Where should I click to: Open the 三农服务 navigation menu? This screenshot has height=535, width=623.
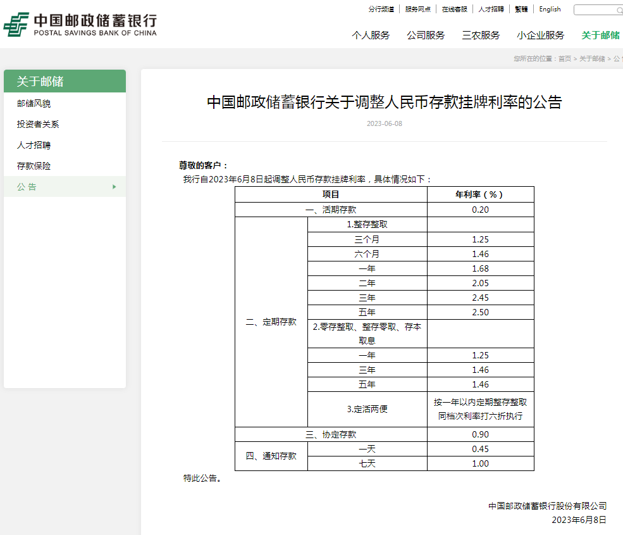pos(481,35)
